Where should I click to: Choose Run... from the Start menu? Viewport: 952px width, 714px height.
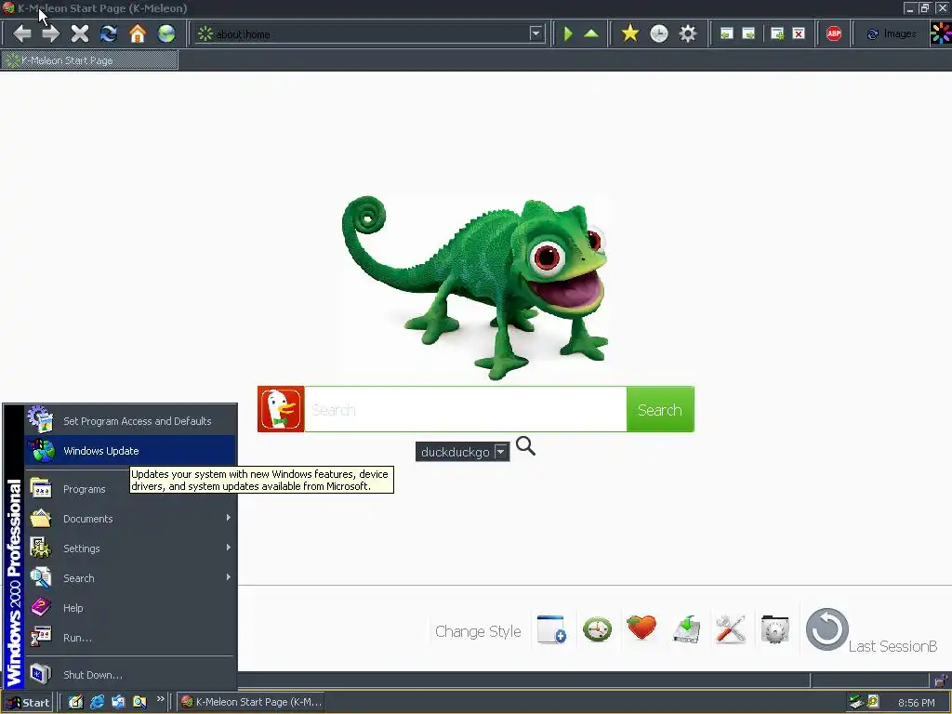[130, 638]
